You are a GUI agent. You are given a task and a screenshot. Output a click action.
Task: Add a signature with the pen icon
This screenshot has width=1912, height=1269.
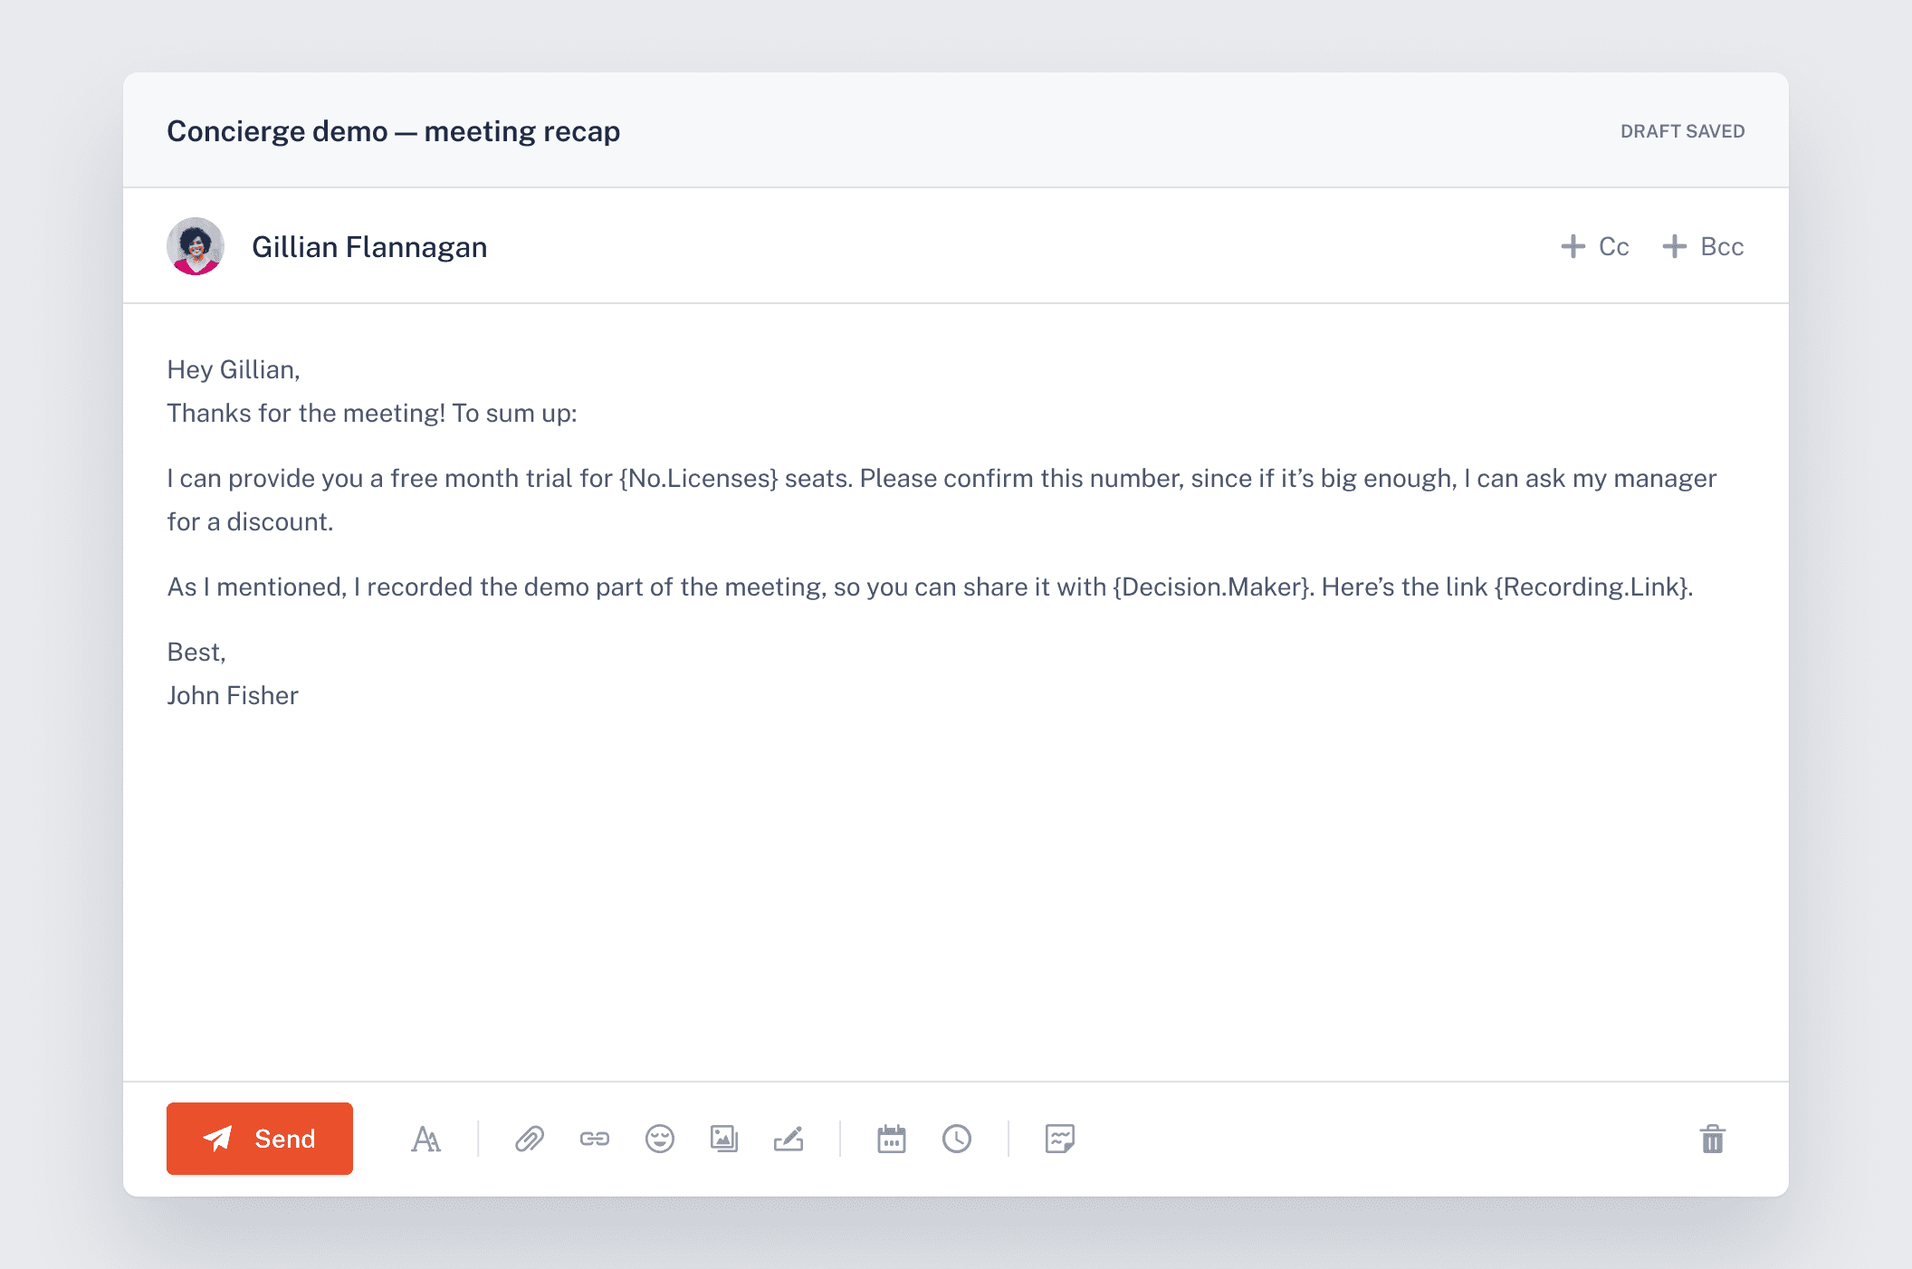[789, 1139]
